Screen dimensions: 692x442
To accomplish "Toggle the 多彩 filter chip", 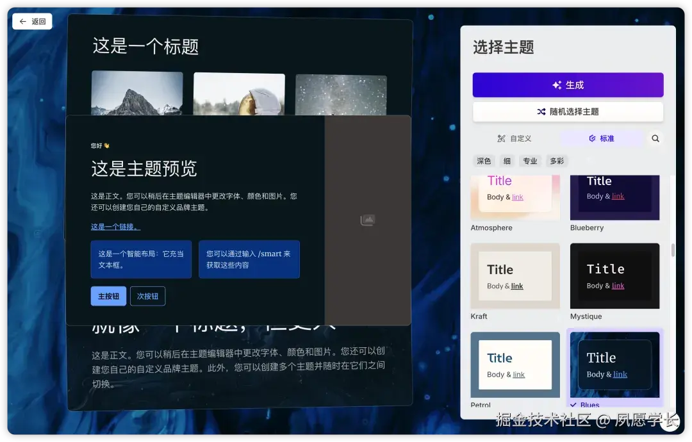I will pos(556,161).
